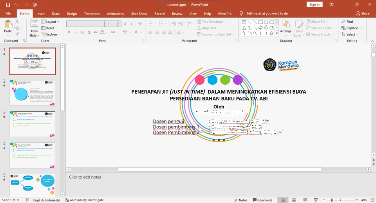This screenshot has width=376, height=203.
Task: Switch to the Animations tab
Action: (115, 14)
